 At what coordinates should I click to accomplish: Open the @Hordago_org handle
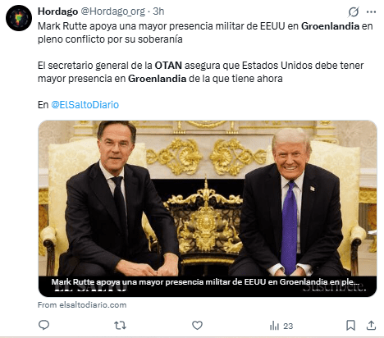[x=113, y=11]
